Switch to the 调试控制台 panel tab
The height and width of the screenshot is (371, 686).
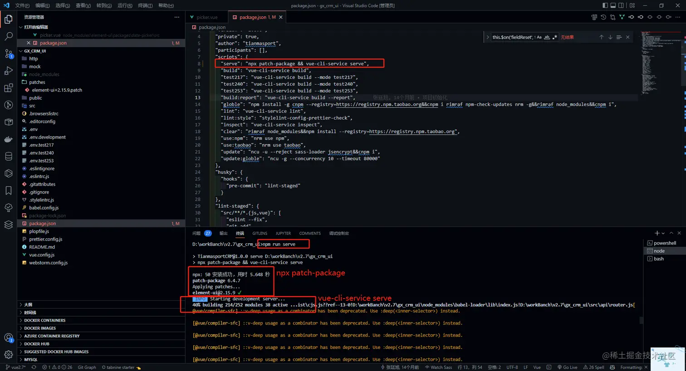[x=339, y=233]
